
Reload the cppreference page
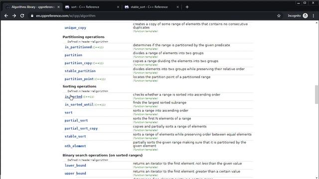pos(22,16)
